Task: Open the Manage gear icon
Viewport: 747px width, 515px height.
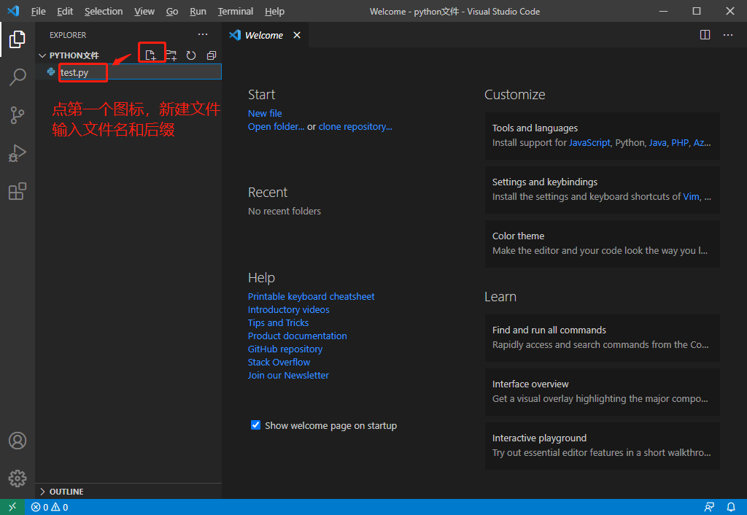Action: (18, 479)
